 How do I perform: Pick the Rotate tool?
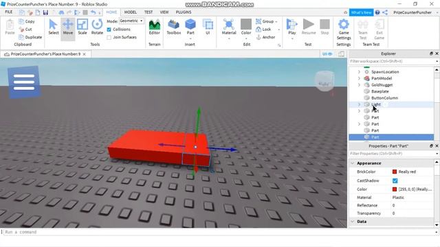click(97, 27)
